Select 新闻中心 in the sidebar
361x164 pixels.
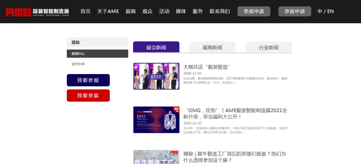97,54
